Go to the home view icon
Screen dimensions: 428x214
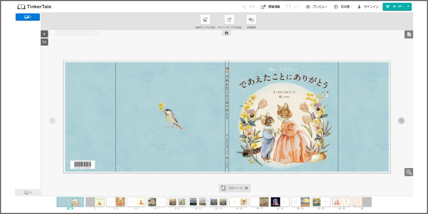pyautogui.click(x=227, y=33)
